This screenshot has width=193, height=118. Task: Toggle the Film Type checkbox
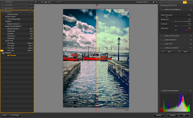(x=163, y=44)
